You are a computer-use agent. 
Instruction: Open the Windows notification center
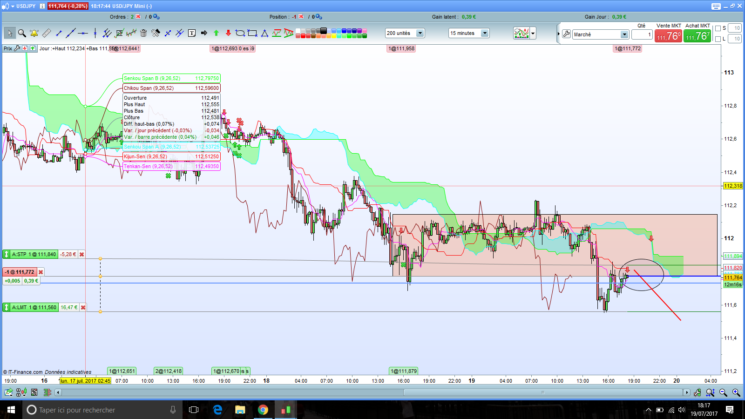pyautogui.click(x=730, y=410)
